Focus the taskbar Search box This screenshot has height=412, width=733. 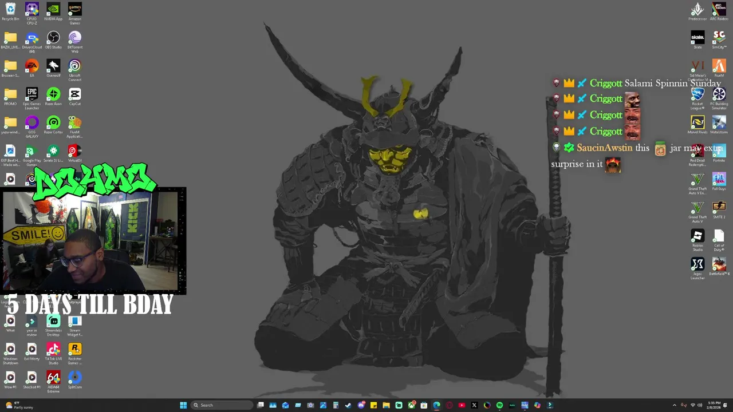(x=222, y=405)
